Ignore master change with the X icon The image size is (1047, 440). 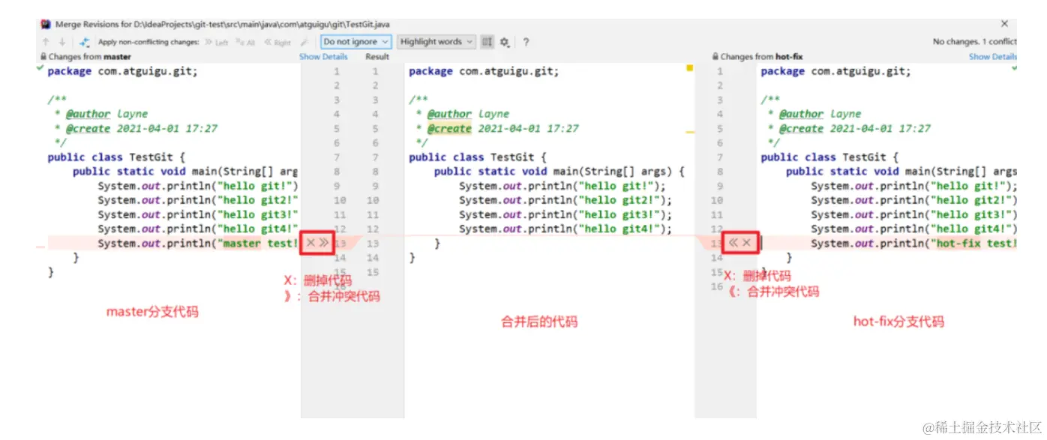point(310,243)
